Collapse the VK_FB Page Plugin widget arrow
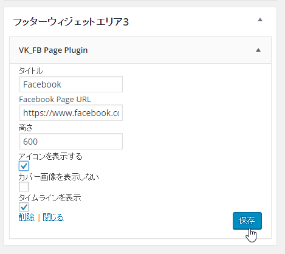 [258, 50]
